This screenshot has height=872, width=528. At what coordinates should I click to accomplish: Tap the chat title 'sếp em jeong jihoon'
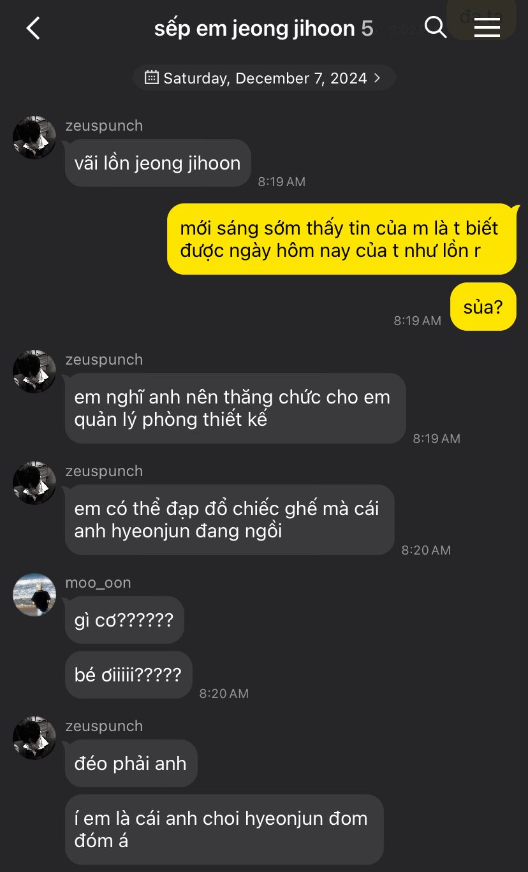[x=254, y=29]
